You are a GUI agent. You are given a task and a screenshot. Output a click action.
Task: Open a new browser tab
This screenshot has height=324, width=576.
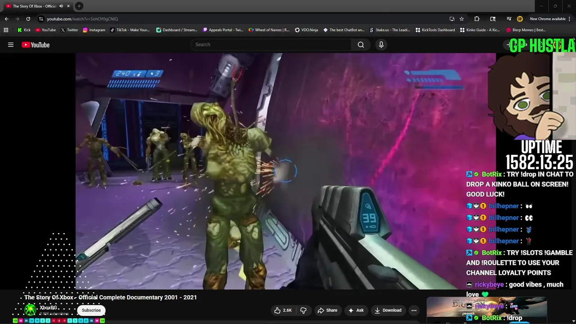tap(79, 6)
